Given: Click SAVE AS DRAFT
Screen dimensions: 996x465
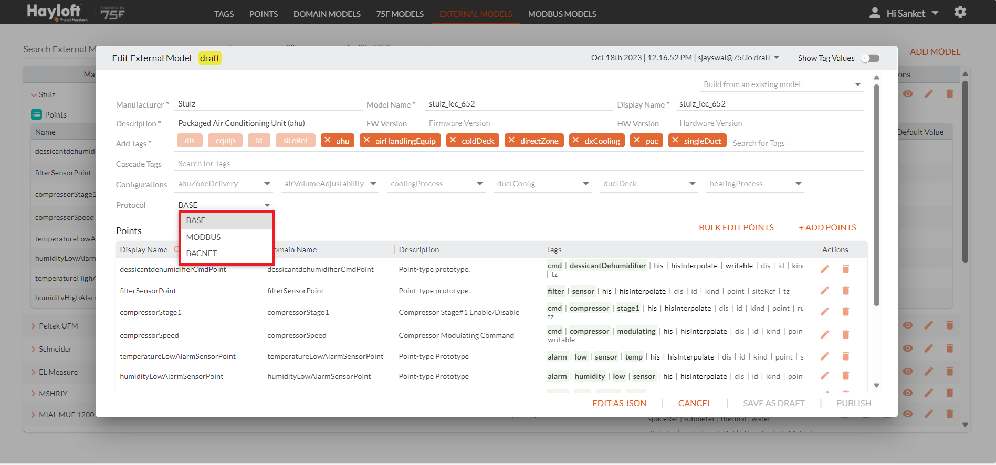Looking at the screenshot, I should click(774, 403).
